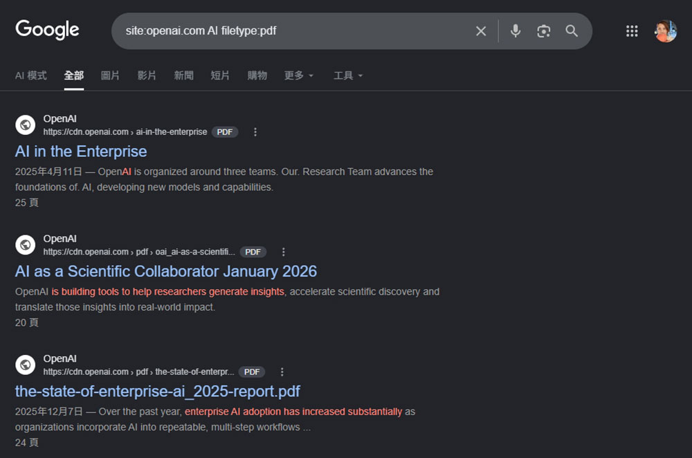Select the 全部 results tab
Screen dimensions: 692x458
pos(74,75)
